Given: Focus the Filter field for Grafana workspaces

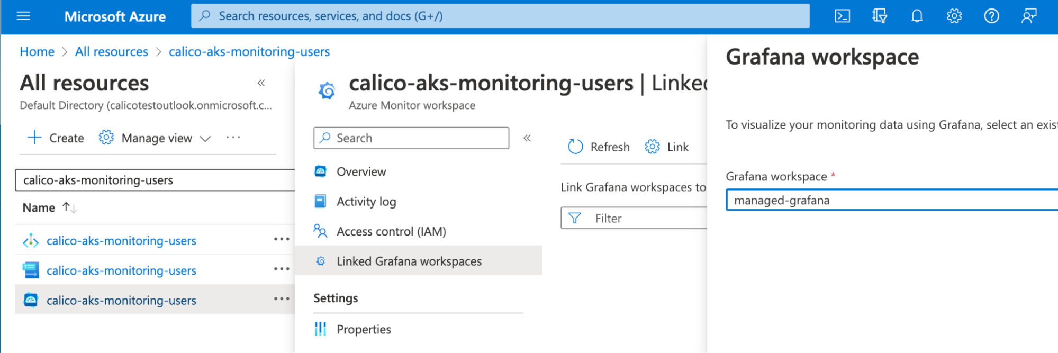Looking at the screenshot, I should click(634, 218).
